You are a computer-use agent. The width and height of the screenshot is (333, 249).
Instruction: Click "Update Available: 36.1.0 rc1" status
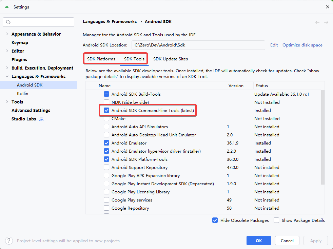(x=281, y=94)
